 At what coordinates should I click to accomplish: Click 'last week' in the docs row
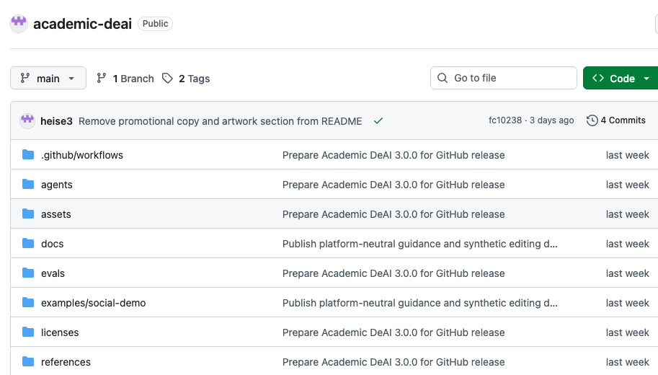pyautogui.click(x=627, y=244)
